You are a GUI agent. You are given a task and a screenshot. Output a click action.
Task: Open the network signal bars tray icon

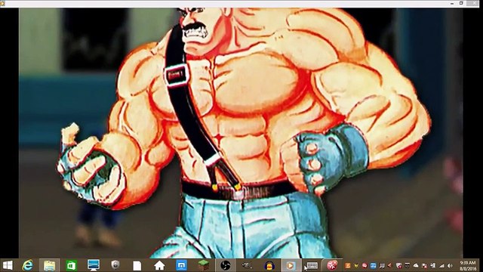click(x=441, y=265)
